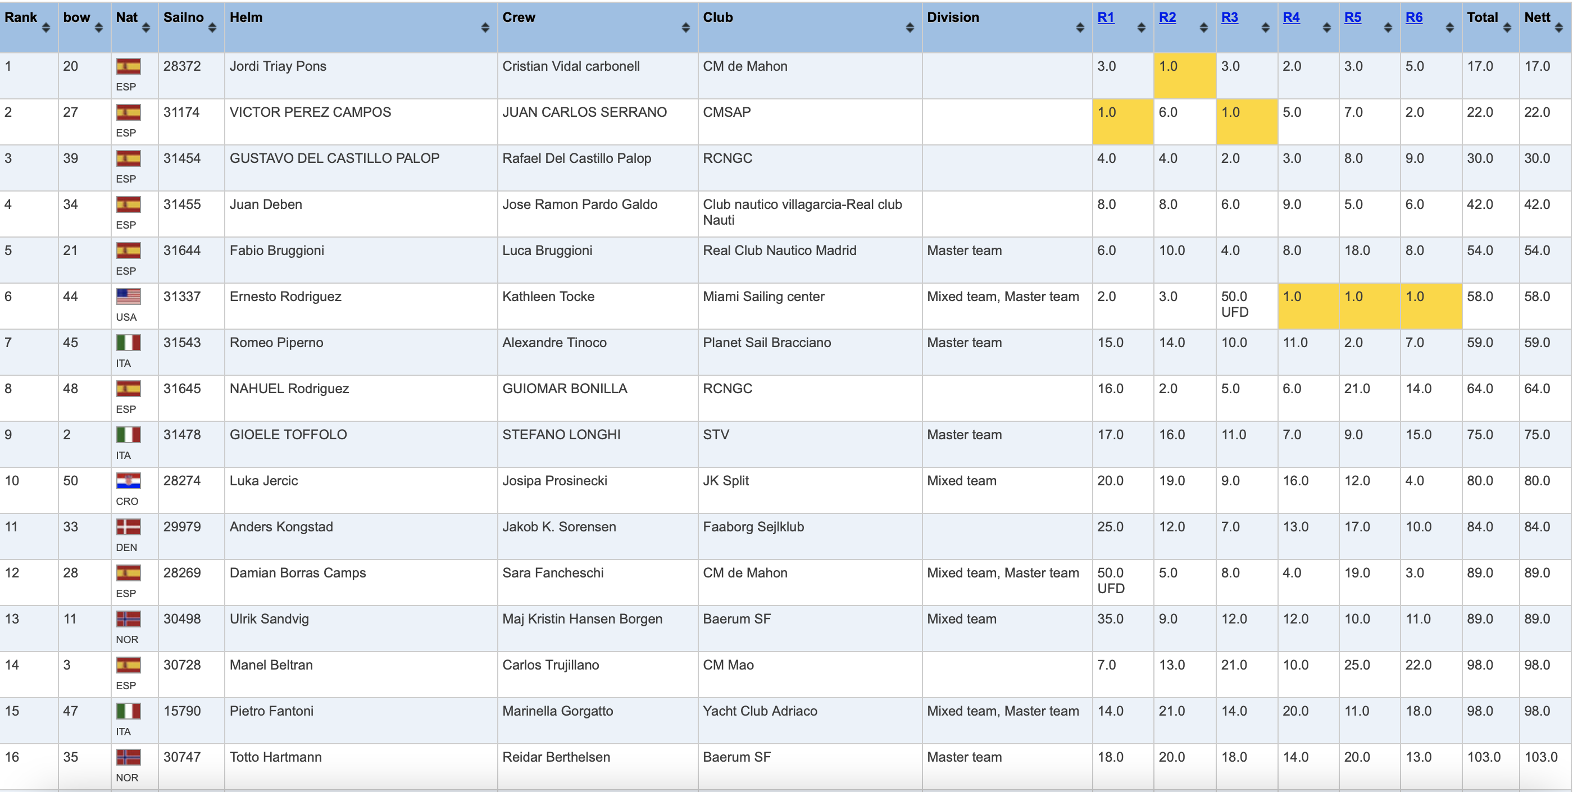Click the Total column header label

click(x=1483, y=17)
